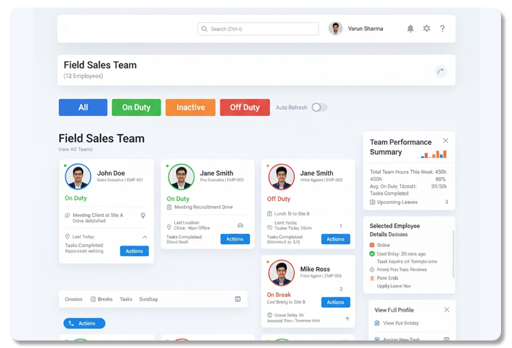Click the up arrow on Mike Ross's card
Screen dimensions: 512x348
[347, 318]
